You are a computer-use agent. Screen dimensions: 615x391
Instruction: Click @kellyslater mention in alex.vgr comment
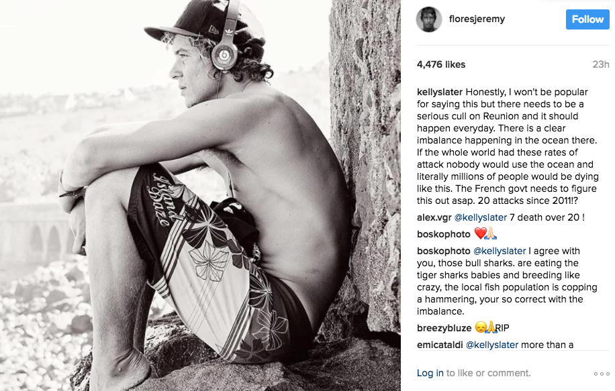(x=481, y=217)
